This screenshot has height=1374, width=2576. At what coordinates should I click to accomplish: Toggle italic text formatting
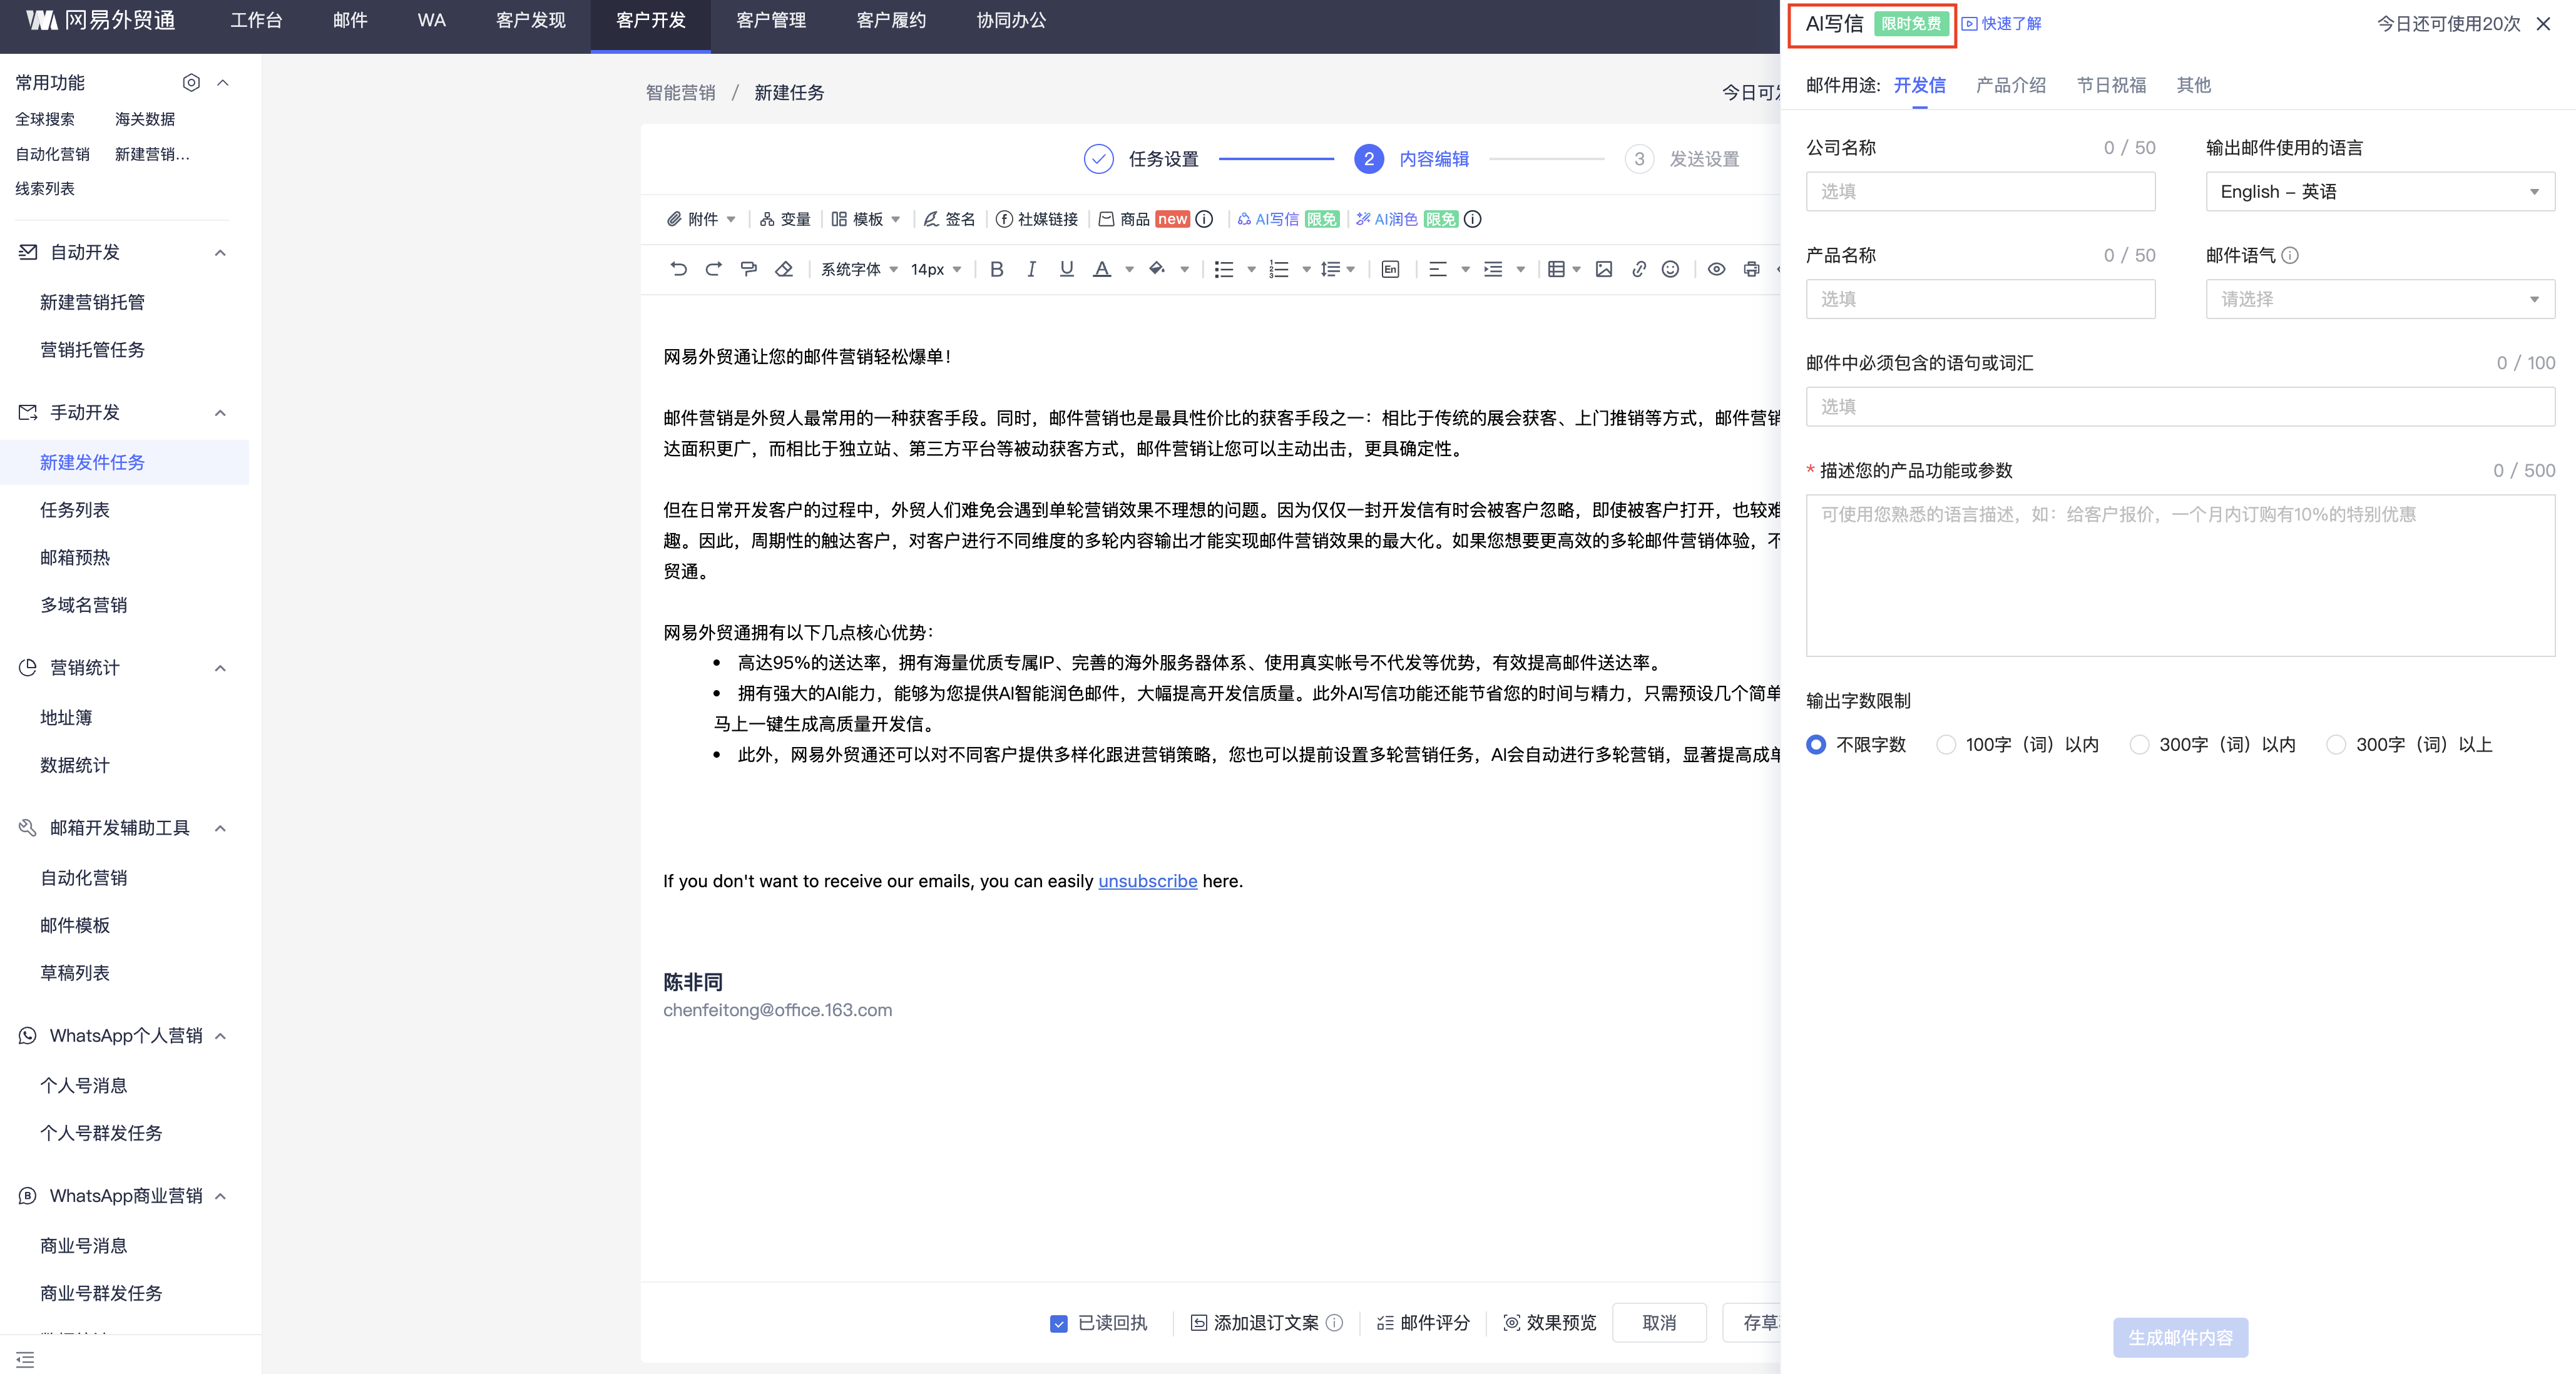1031,269
